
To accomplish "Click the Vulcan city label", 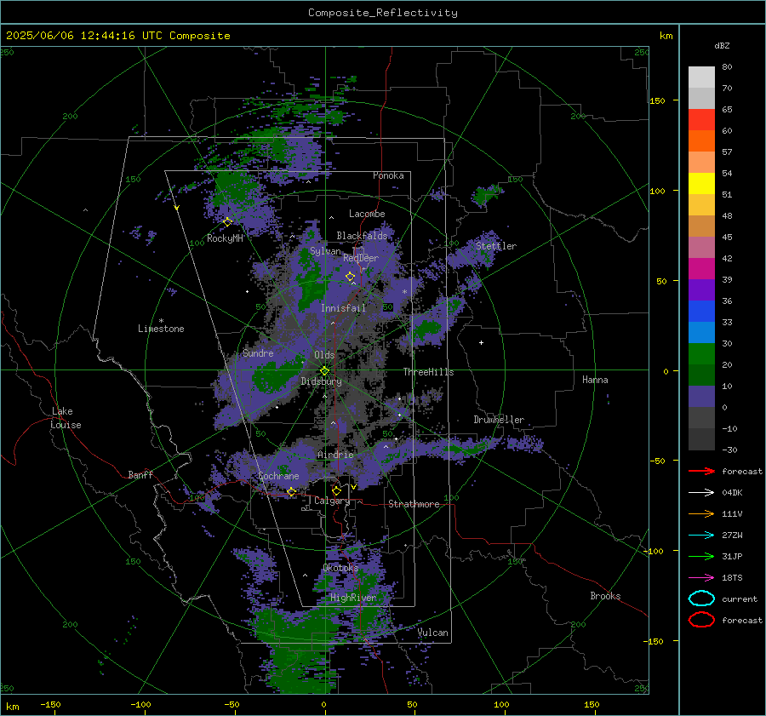I will tap(432, 633).
